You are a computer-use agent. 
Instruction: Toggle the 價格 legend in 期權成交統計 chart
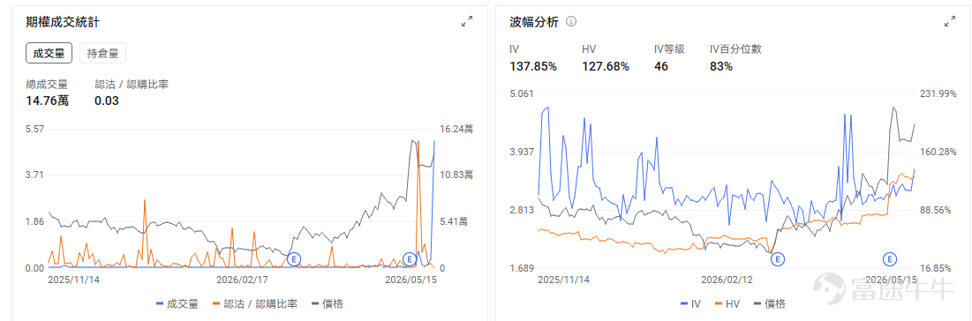327,303
